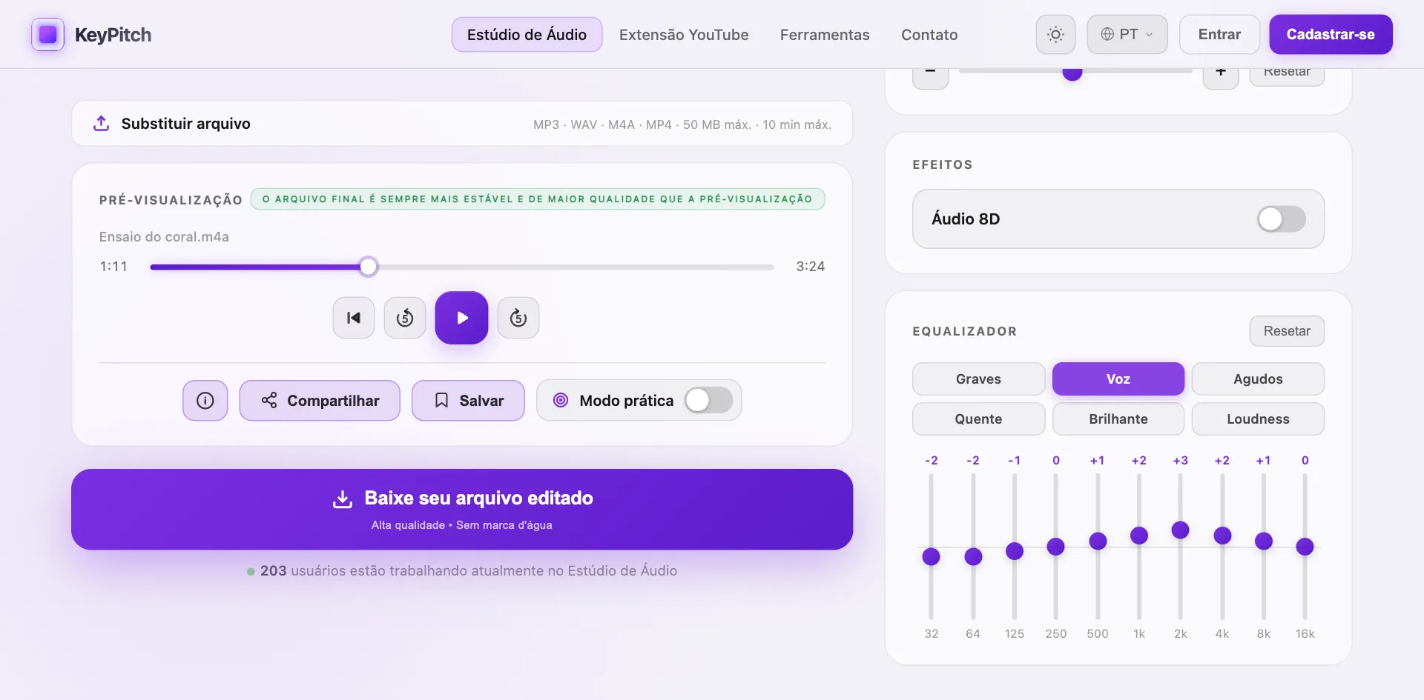Play the audio preview
Viewport: 1424px width, 700px height.
[x=461, y=318]
